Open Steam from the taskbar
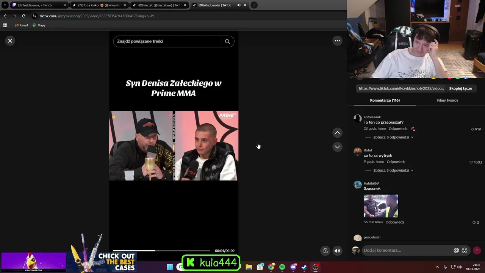Image resolution: width=485 pixels, height=273 pixels. point(304,267)
